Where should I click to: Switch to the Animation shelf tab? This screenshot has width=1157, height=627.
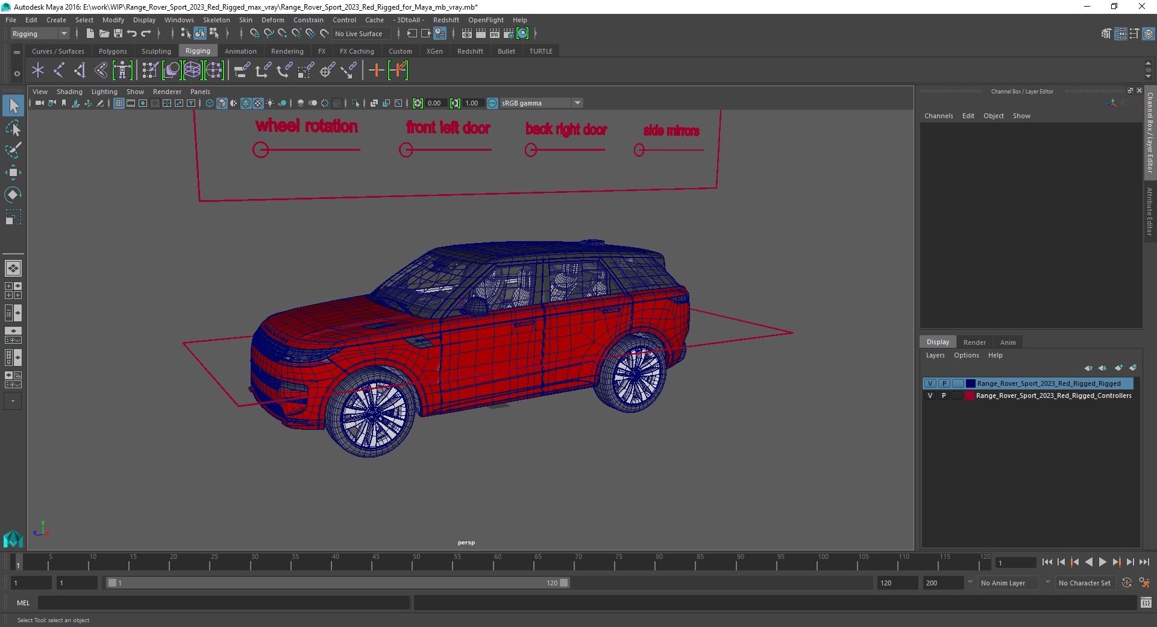(240, 51)
